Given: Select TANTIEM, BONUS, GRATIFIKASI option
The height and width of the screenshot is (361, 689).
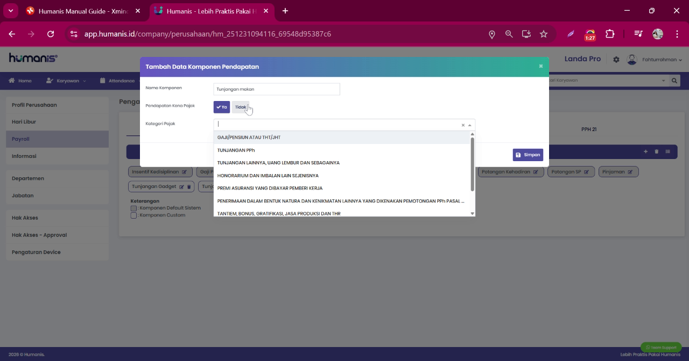Looking at the screenshot, I should 342,213.
